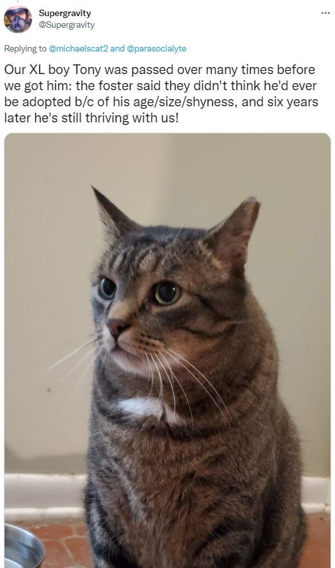This screenshot has height=568, width=335.
Task: Open the @michaelscat2 mention link
Action: click(x=78, y=48)
